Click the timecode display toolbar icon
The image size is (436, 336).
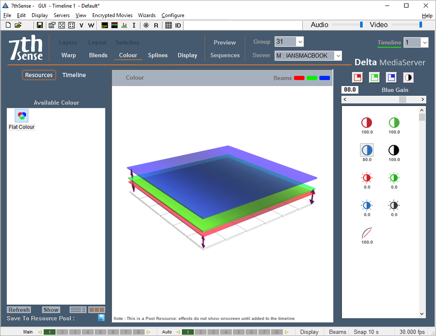pyautogui.click(x=105, y=26)
